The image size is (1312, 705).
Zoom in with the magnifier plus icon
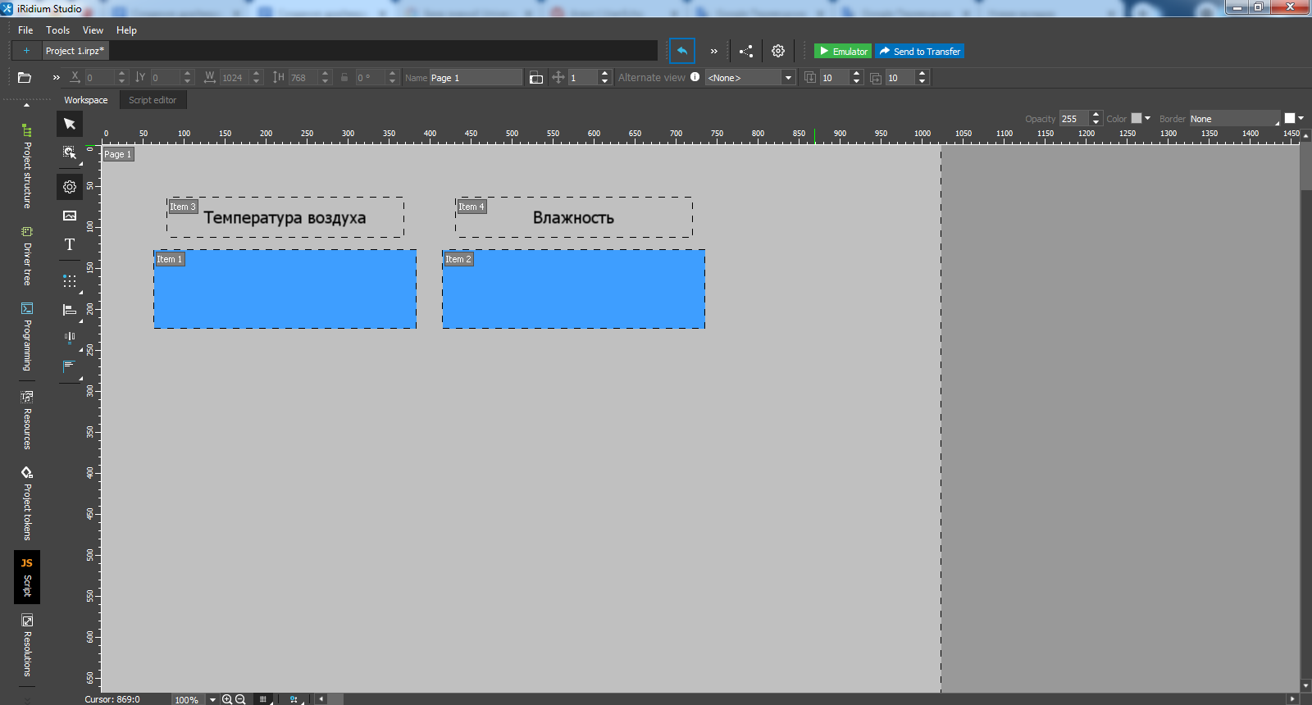coord(227,699)
